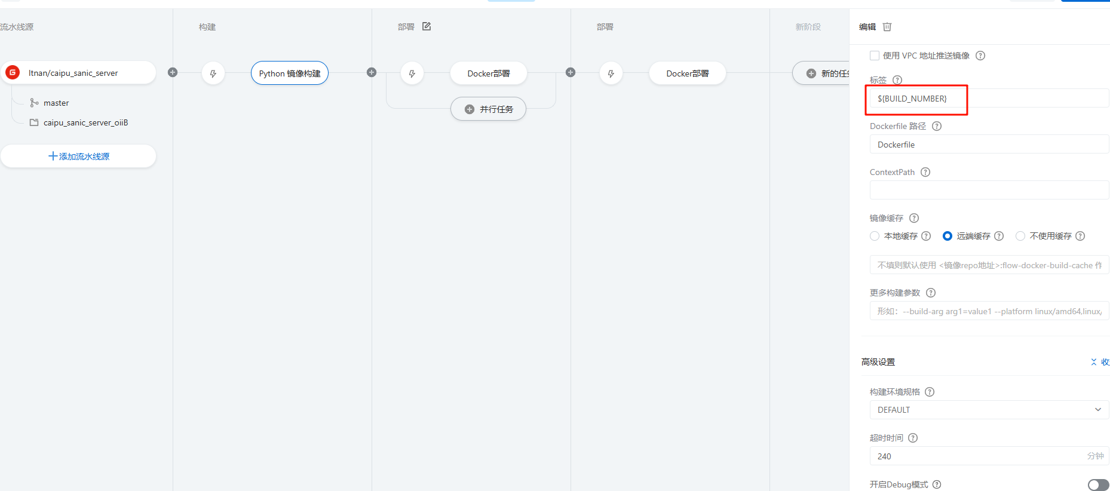Screen dimensions: 1110x491
Task: Click the help icon next to 使用 VPC 地址推送镜像
Action: (x=980, y=56)
